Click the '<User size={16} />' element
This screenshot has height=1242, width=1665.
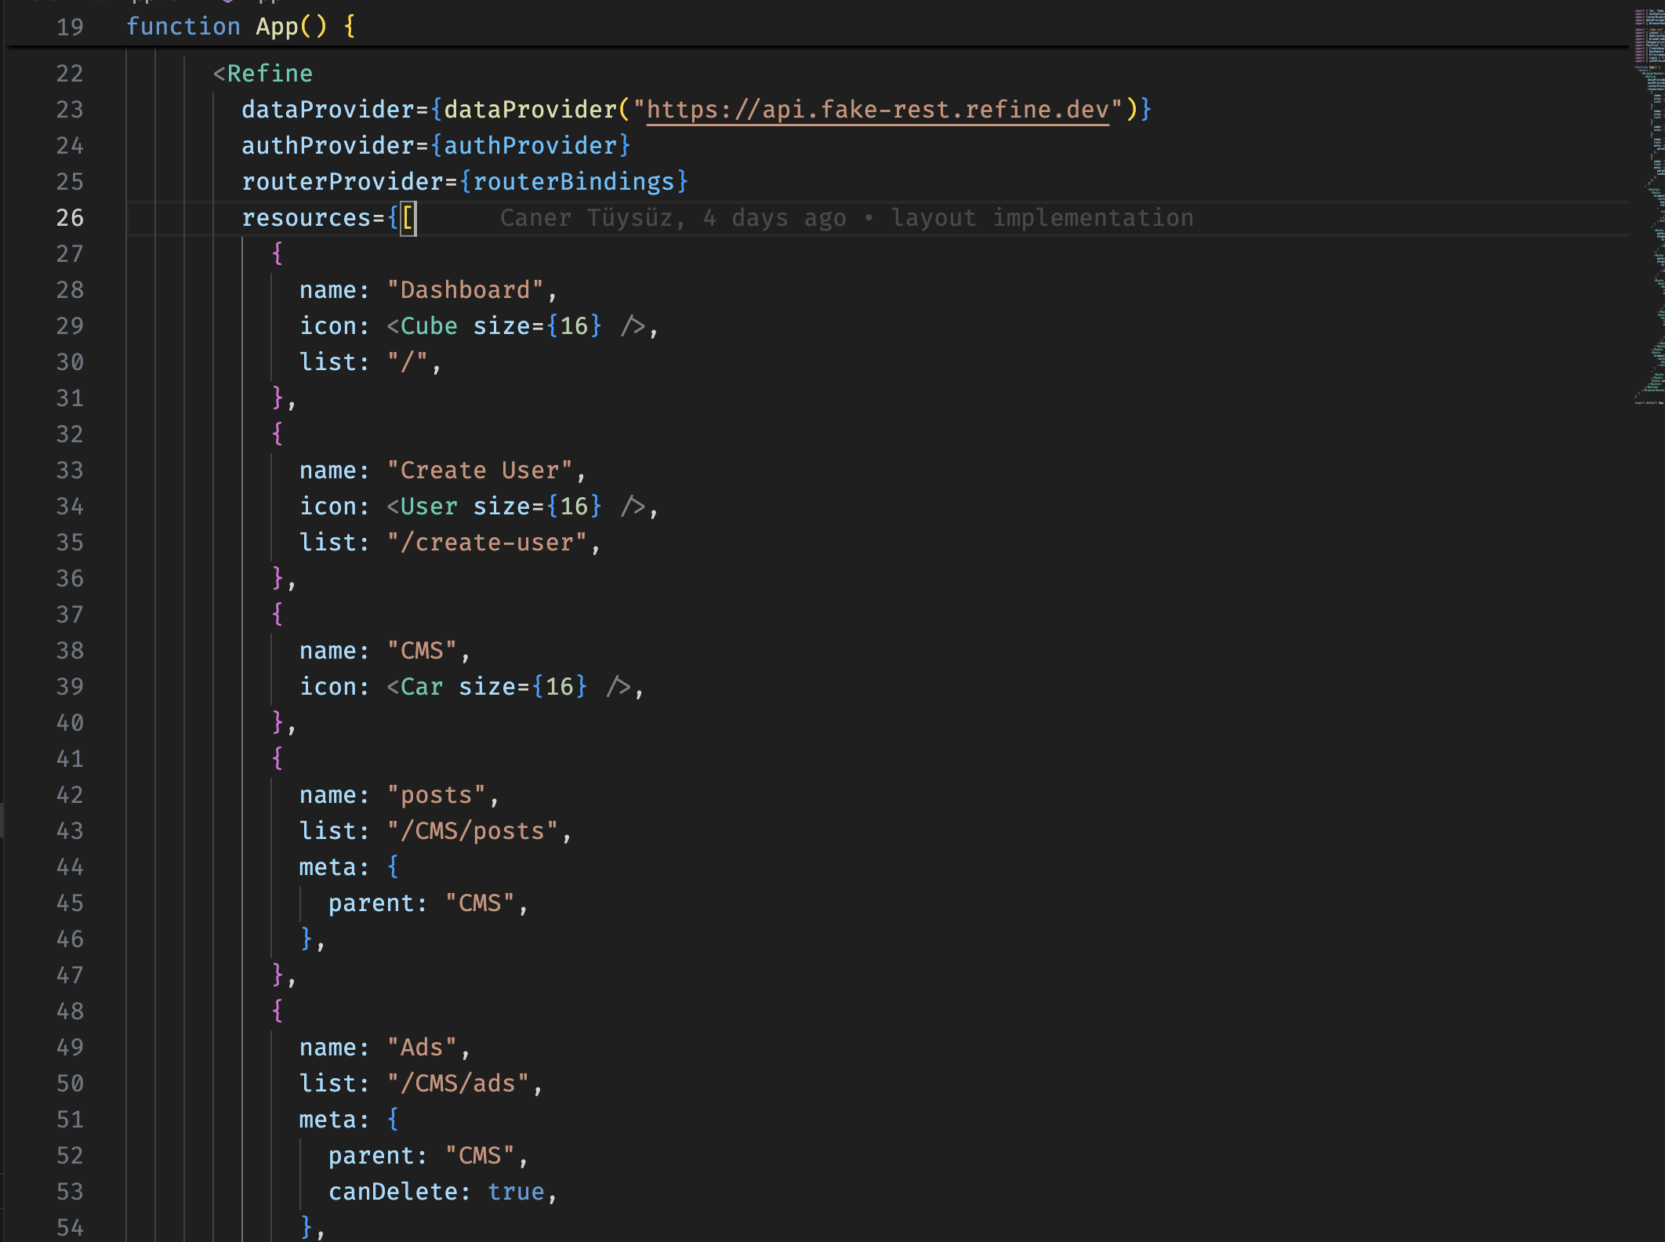516,507
